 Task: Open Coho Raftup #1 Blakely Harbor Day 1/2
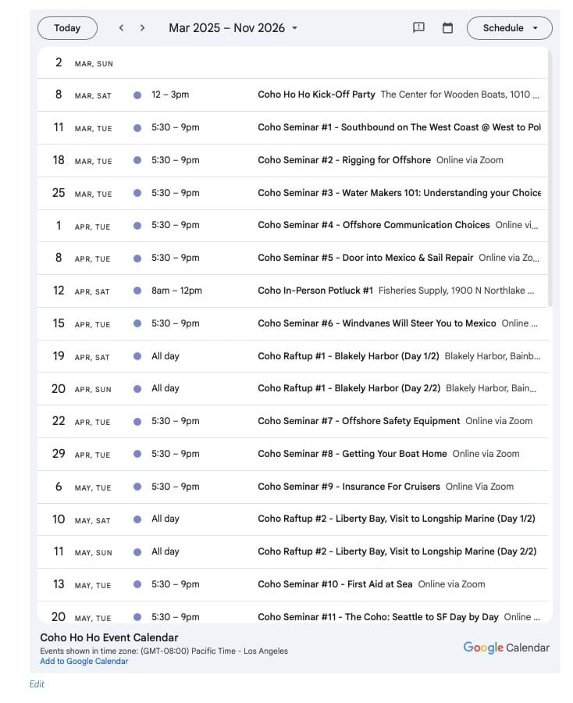349,356
